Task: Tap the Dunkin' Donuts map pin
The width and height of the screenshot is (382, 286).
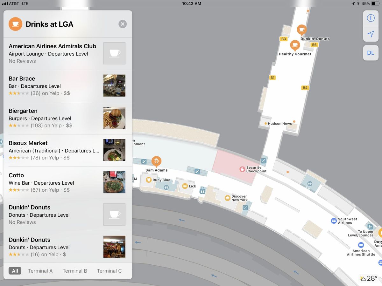Action: tap(301, 30)
